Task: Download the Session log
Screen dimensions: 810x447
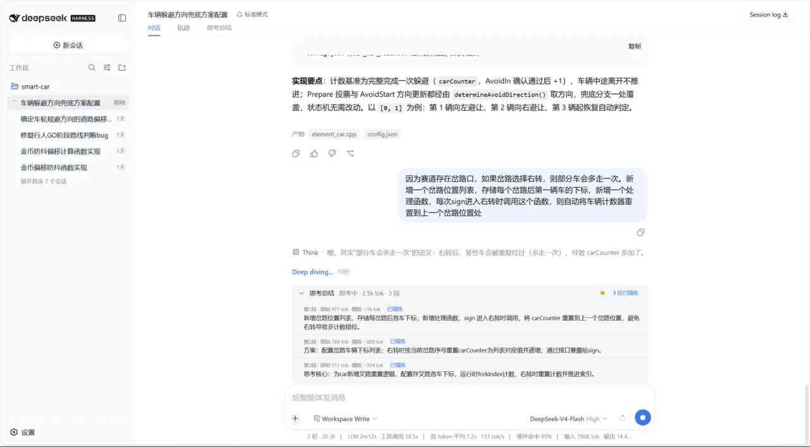Action: point(769,15)
